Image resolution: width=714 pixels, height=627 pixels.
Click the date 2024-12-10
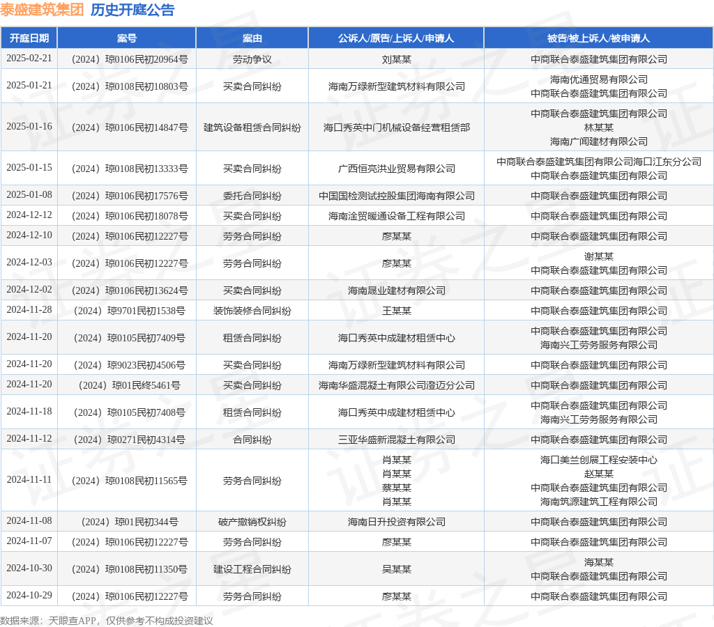pyautogui.click(x=29, y=235)
